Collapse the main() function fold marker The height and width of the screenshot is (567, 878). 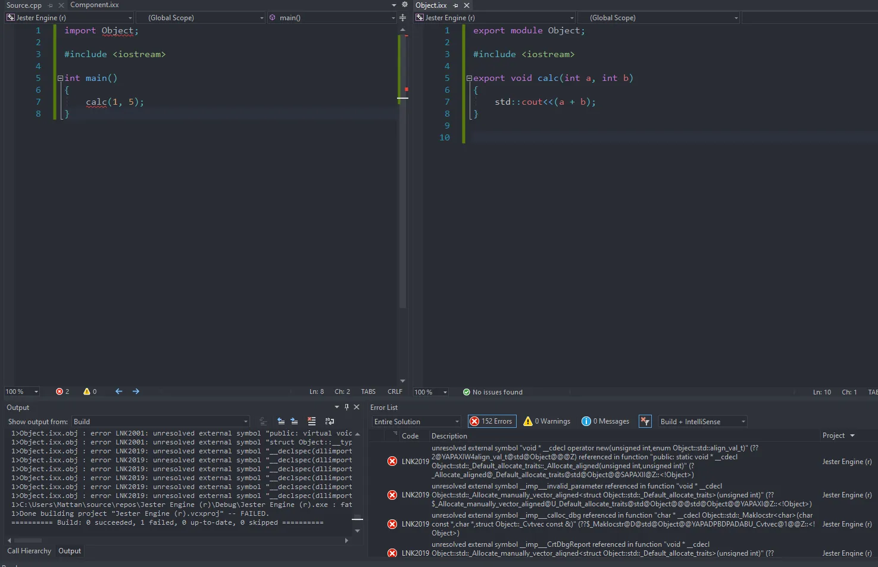(x=60, y=78)
